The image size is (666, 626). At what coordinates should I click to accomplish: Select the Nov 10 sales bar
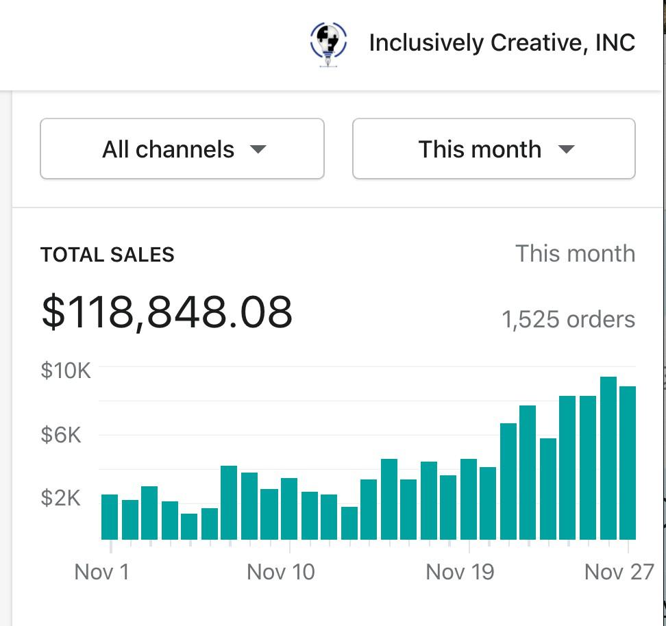point(289,508)
